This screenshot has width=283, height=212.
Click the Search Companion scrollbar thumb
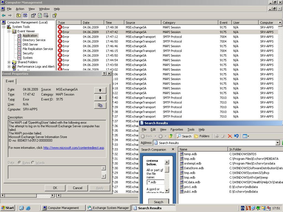pos(167,169)
